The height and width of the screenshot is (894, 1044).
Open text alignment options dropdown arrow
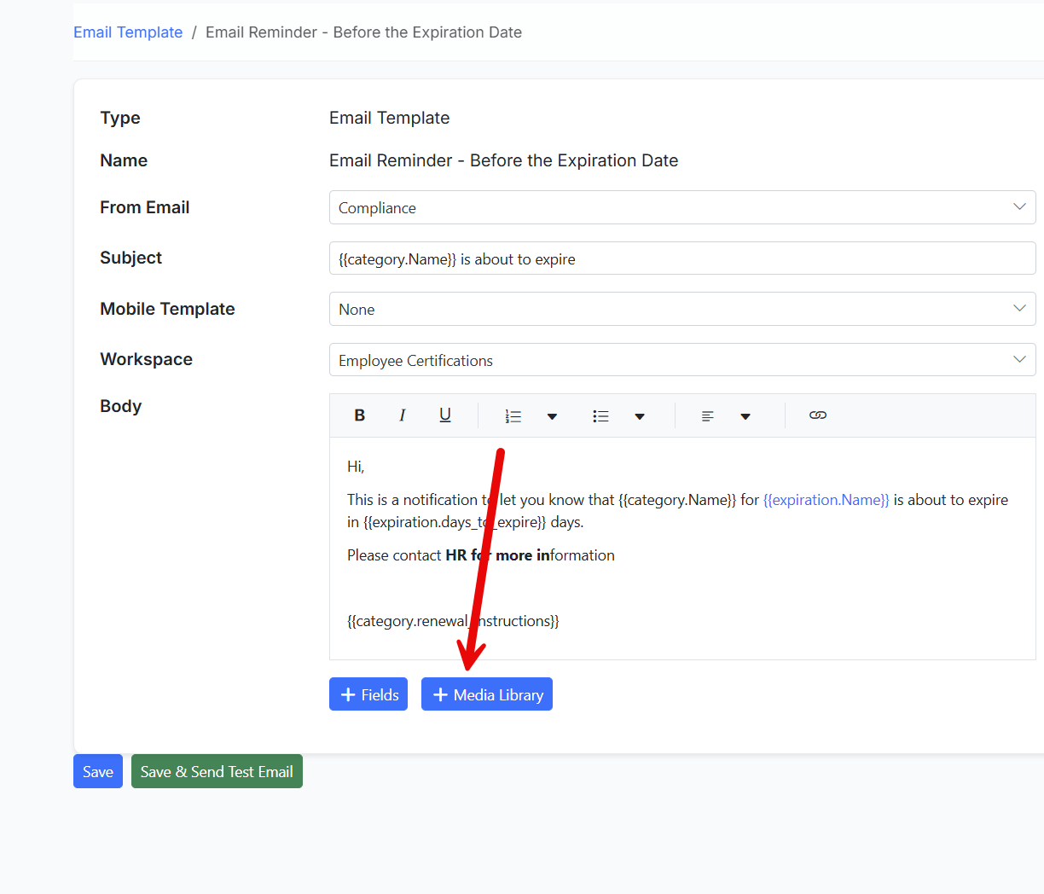pos(745,416)
